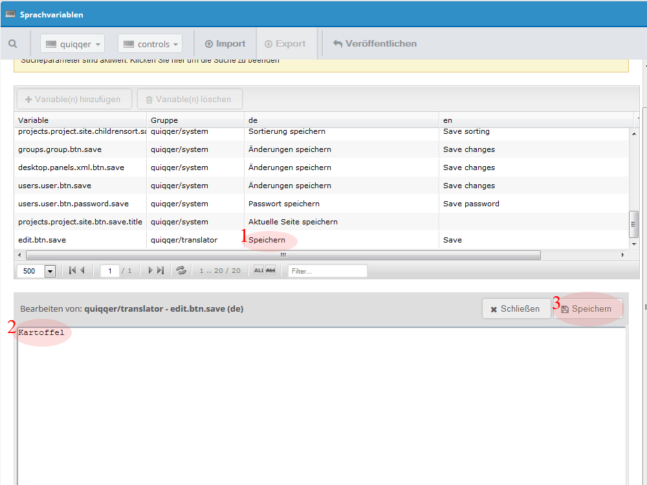
Task: Open the search magnifier icon
Action: 13,44
